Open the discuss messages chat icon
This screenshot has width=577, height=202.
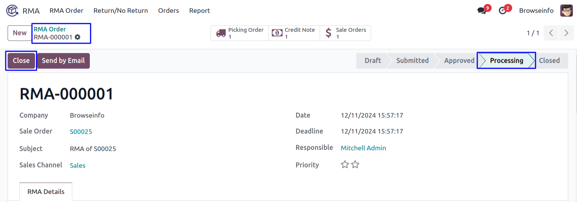point(482,11)
